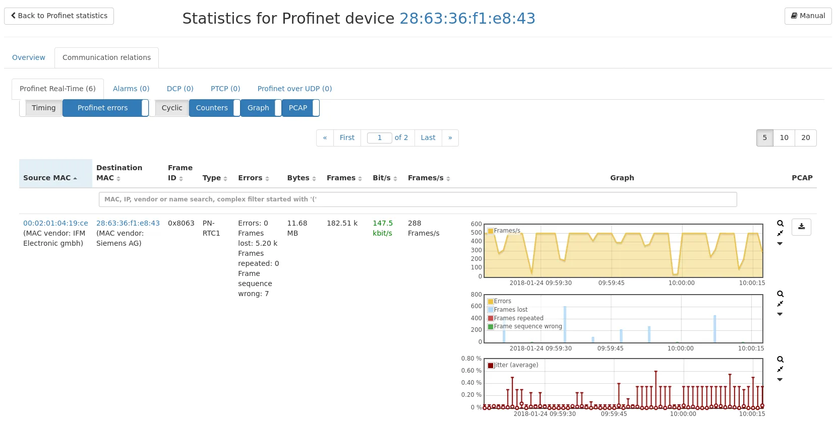Viewport: 835px width, 423px height.
Task: Open the caret menu beside the Errors graph
Action: (x=780, y=314)
